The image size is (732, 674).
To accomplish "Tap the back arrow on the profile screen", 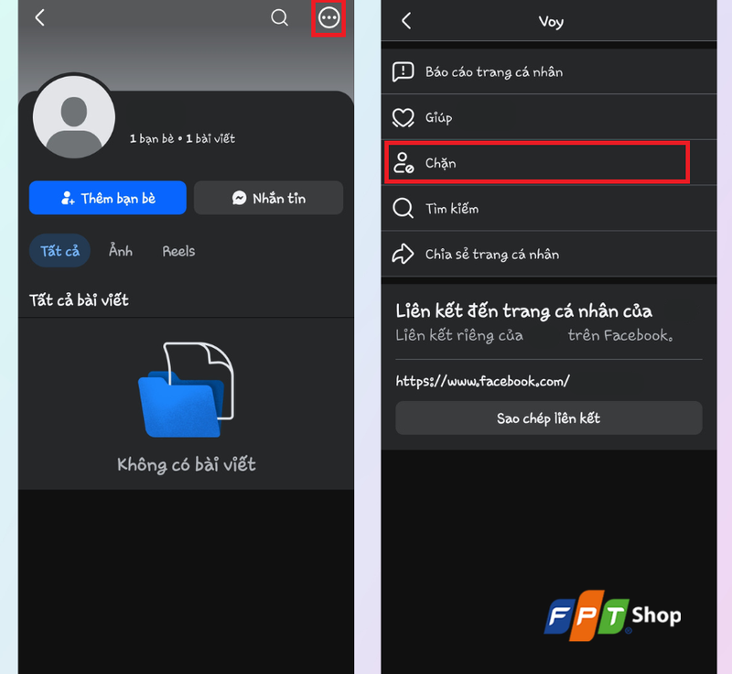I will 40,17.
